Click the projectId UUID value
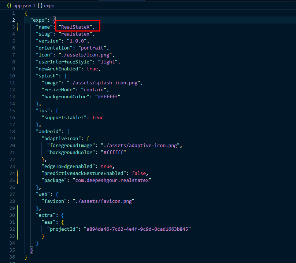Image resolution: width=296 pixels, height=263 pixels. 137,229
